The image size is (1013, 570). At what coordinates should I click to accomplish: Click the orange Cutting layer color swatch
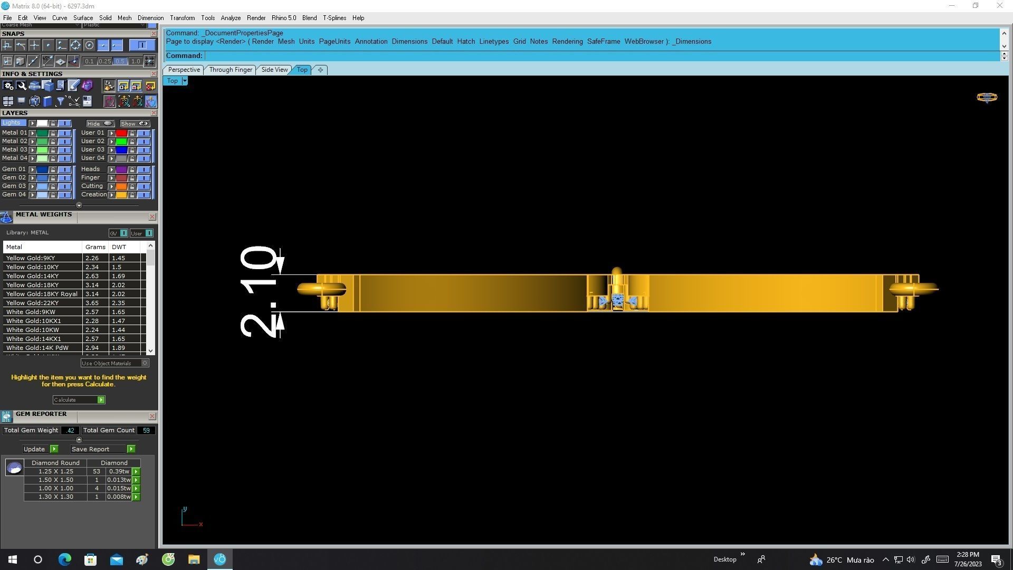click(x=121, y=186)
